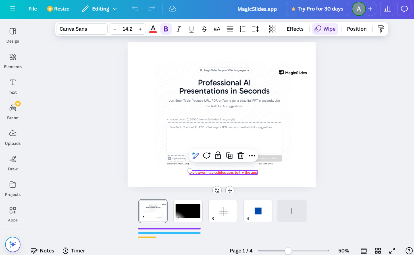Decrease font size with minus button
The image size is (414, 255).
click(x=115, y=29)
